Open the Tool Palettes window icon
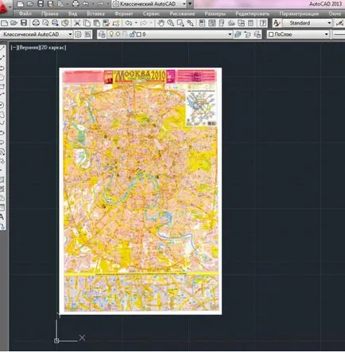This screenshot has height=352, width=345. (x=222, y=23)
